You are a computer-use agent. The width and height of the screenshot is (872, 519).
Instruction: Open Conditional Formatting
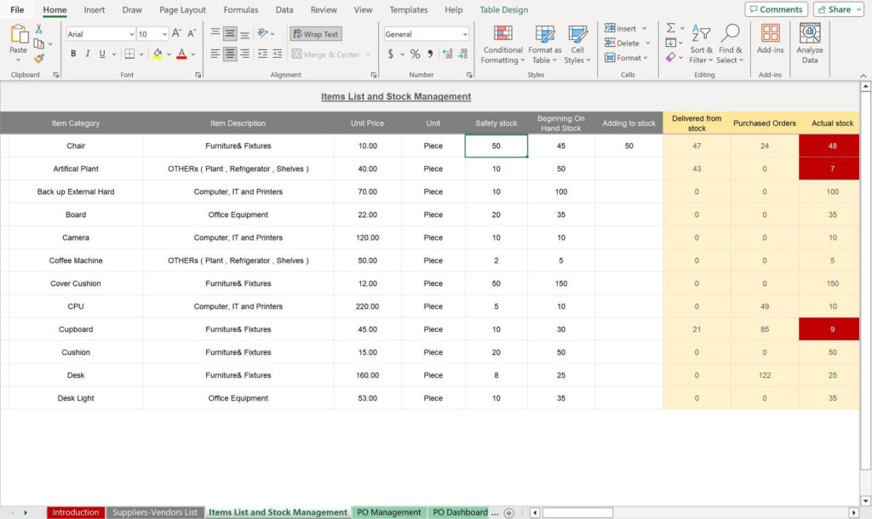[502, 44]
